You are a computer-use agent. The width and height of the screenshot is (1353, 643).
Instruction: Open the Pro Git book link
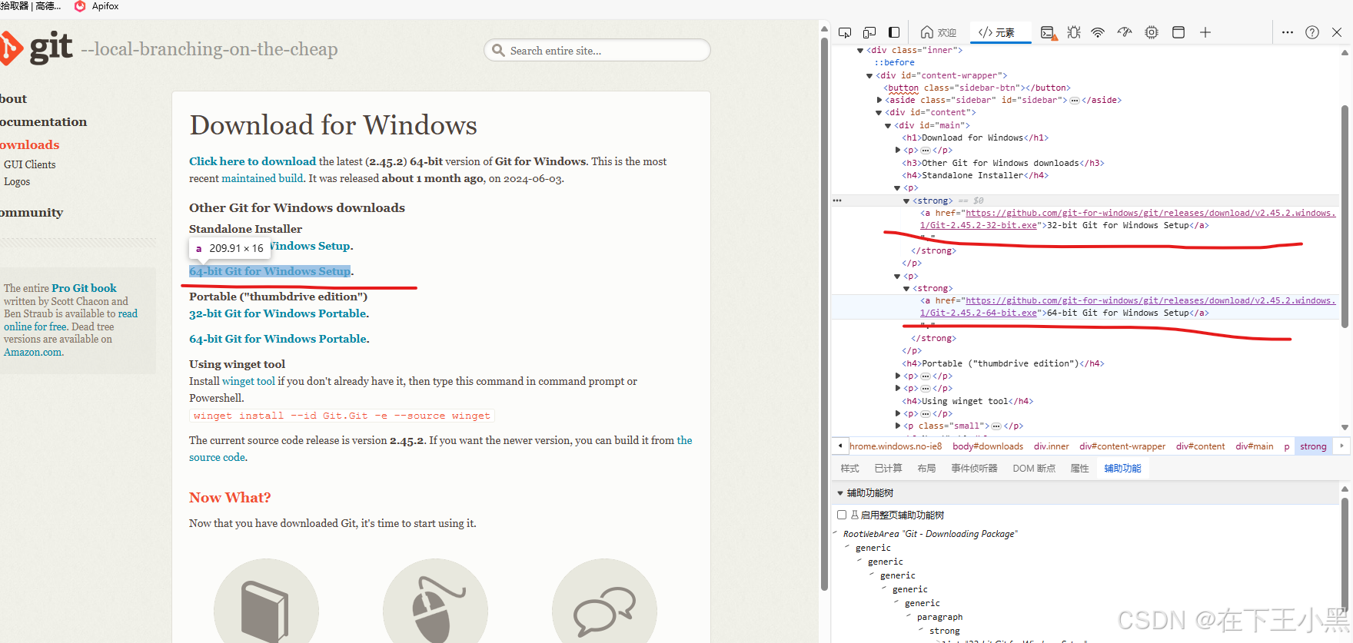click(x=84, y=288)
